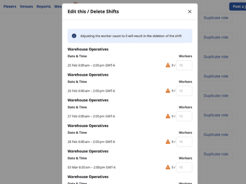Click warning icon for 25 Feb shift
The image size is (246, 184).
coord(168,65)
